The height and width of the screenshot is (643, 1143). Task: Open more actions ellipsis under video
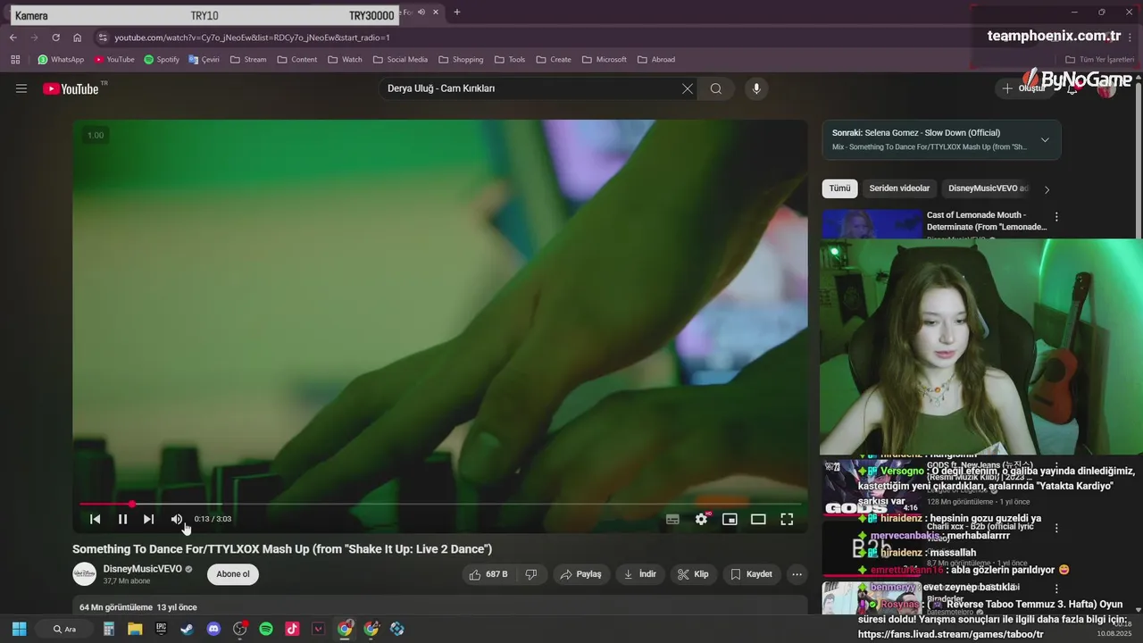797,574
